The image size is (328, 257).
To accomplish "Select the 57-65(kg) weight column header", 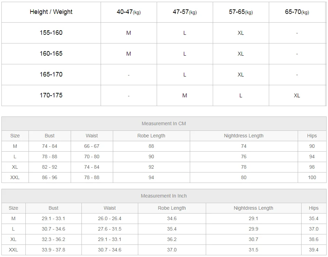I will (x=241, y=12).
